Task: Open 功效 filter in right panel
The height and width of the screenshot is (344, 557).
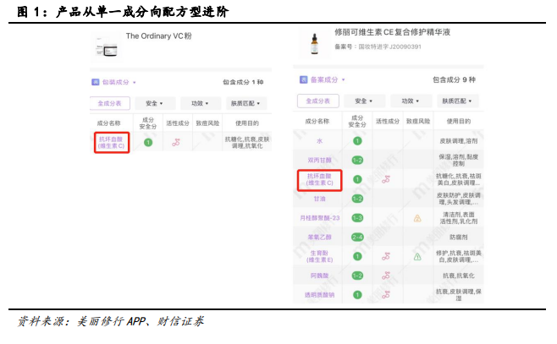Action: (x=411, y=101)
